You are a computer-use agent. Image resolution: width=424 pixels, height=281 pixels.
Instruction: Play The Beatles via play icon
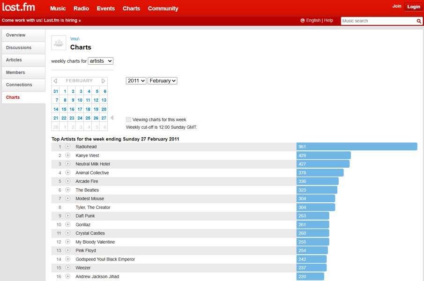[67, 190]
